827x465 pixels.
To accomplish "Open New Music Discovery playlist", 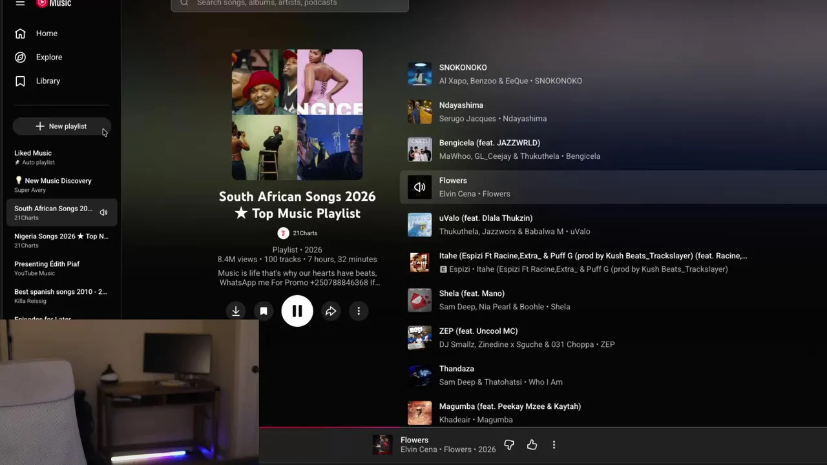I will 61,185.
